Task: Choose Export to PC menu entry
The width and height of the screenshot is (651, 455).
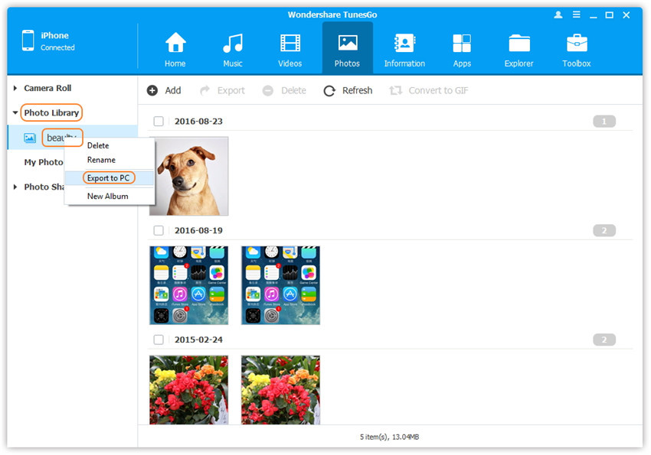Action: coord(110,177)
